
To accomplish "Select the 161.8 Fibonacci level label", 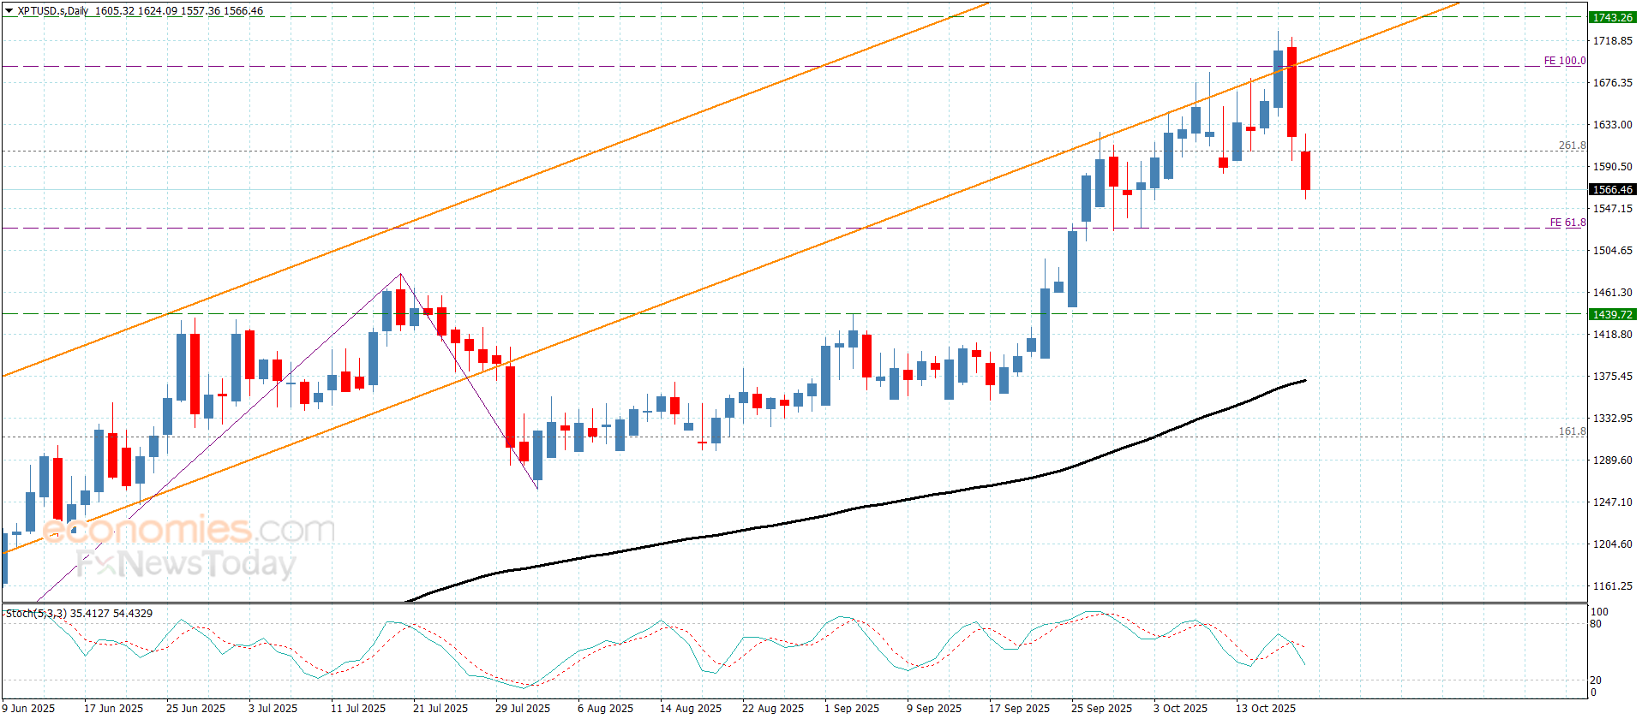I will point(1572,431).
